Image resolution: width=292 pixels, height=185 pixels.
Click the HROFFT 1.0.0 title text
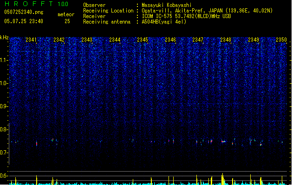pos(37,4)
